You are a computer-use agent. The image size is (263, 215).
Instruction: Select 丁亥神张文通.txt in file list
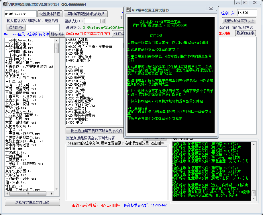19,44
